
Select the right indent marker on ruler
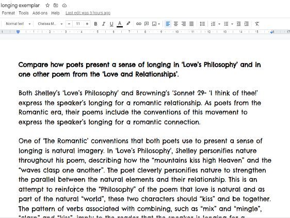272,32
